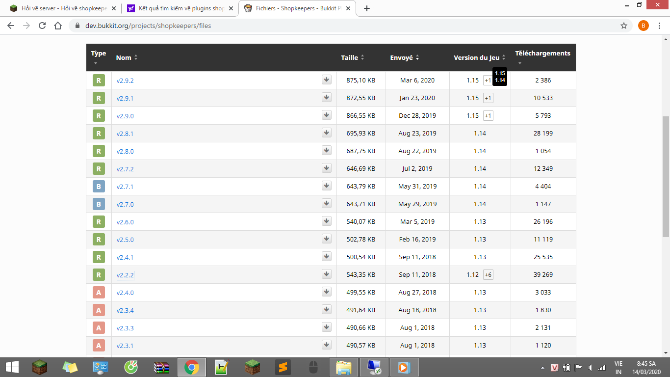Open Sublime Text from the taskbar

(282, 367)
